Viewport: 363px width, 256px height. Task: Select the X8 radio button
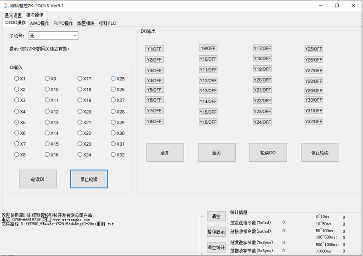click(20, 154)
